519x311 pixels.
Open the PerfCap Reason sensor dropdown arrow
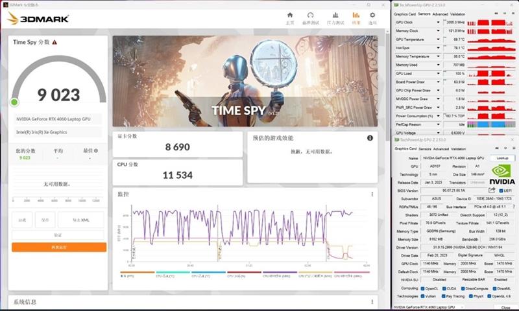click(x=439, y=124)
